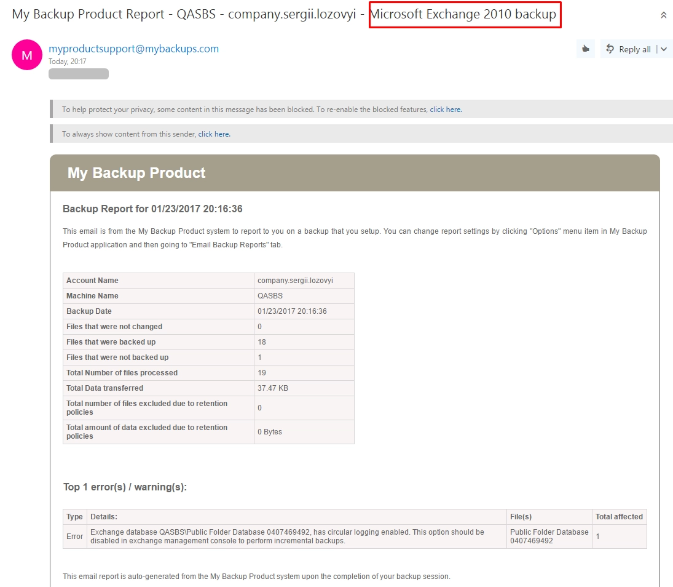Click the 'My Backup Product' banner heading

point(136,173)
